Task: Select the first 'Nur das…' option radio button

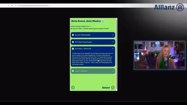Action: pos(73,35)
